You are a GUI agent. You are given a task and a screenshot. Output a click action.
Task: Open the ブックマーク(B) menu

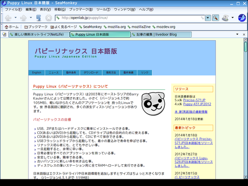(x=81, y=9)
